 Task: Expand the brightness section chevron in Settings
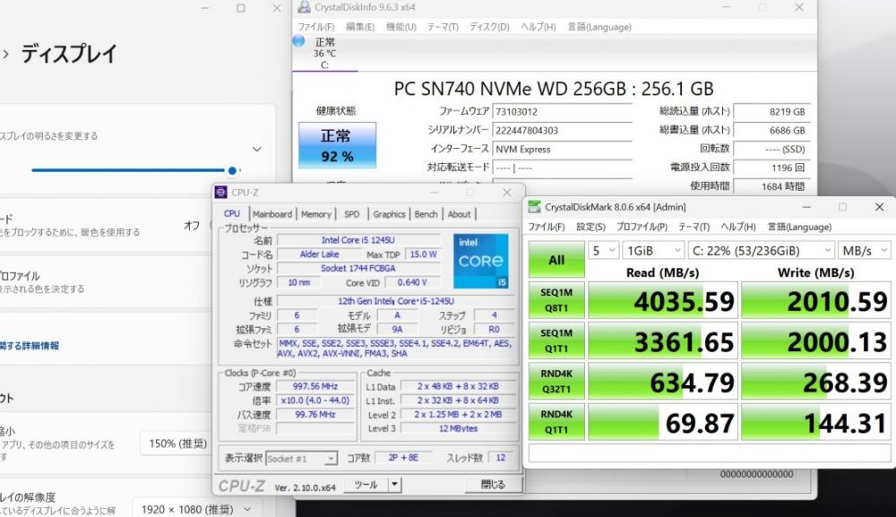pos(257,150)
